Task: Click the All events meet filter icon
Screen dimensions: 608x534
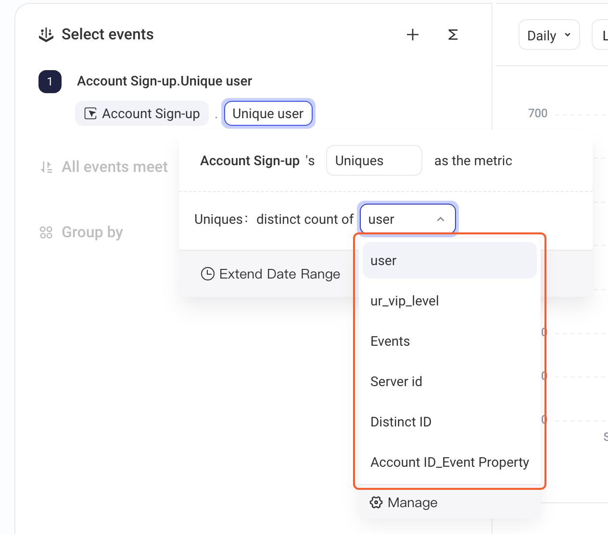Action: 46,167
